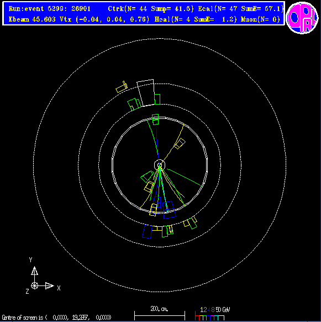Image resolution: width=321 pixels, height=322 pixels.
Task: Click the green cluster left of the white block
Action: coord(134,105)
